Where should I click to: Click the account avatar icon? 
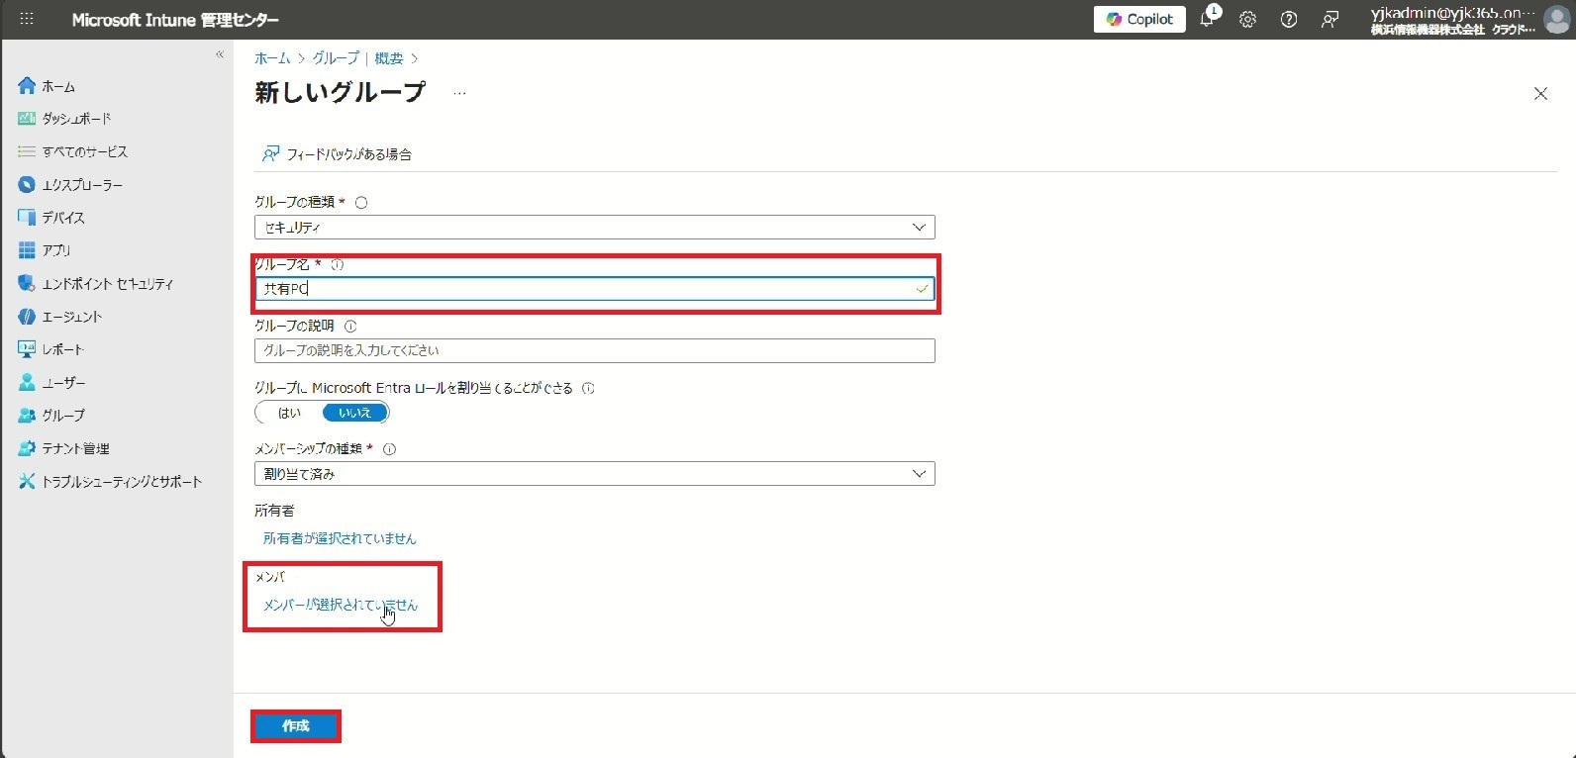tap(1556, 20)
